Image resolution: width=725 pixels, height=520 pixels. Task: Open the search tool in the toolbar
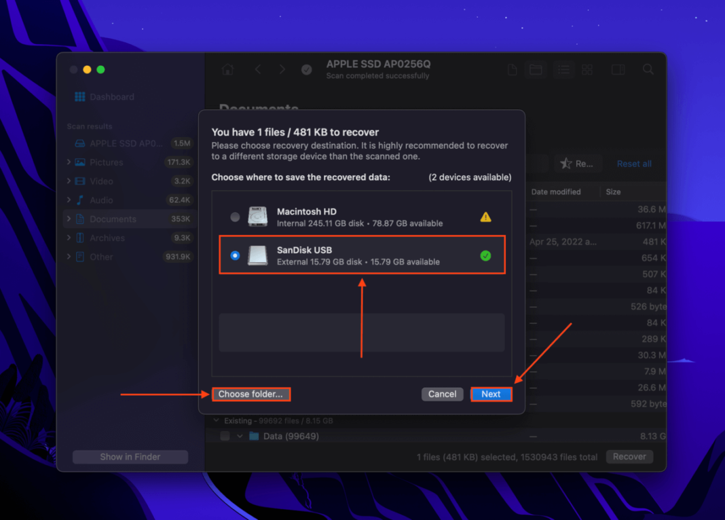click(648, 69)
